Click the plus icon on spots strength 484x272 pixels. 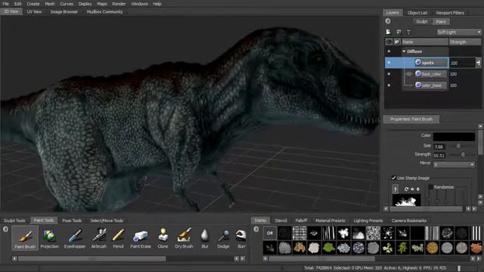(478, 63)
